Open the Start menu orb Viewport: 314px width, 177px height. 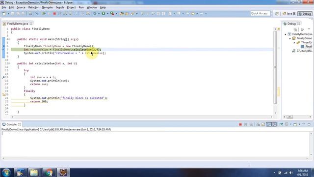click(x=6, y=173)
